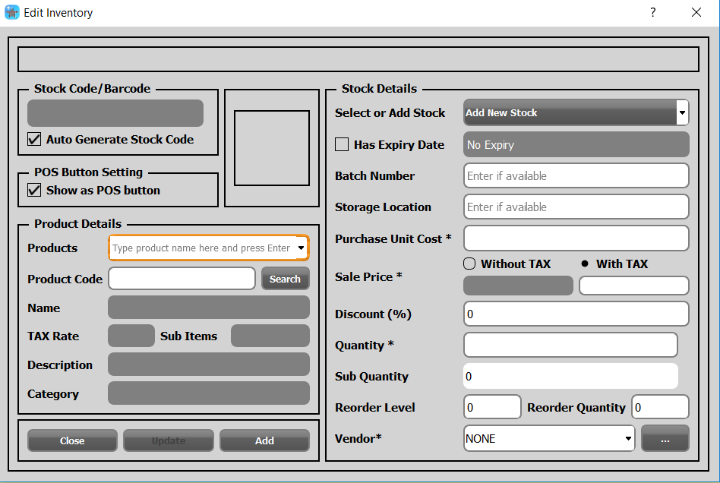Image resolution: width=720 pixels, height=483 pixels.
Task: Click the vendor browse ellipsis button
Action: [665, 438]
